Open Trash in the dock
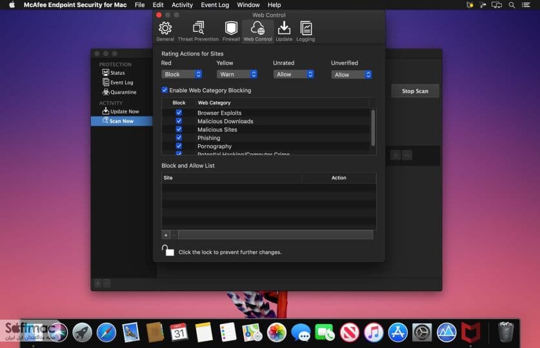The width and height of the screenshot is (540, 348). tap(506, 332)
